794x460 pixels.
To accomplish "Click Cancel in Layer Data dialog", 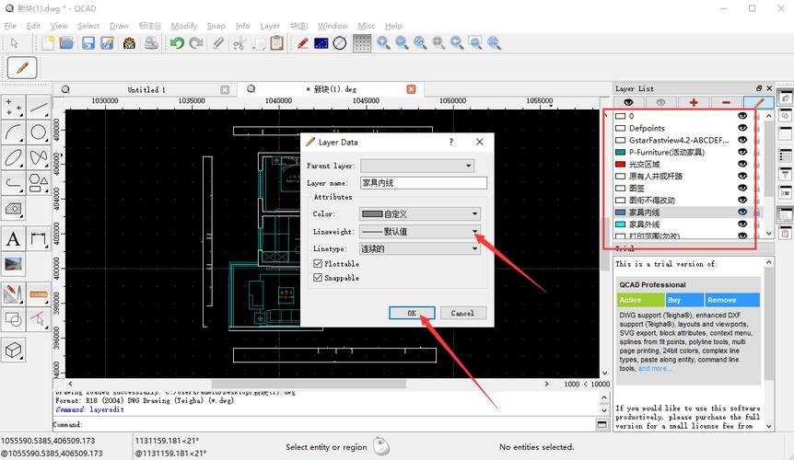I will coord(462,313).
